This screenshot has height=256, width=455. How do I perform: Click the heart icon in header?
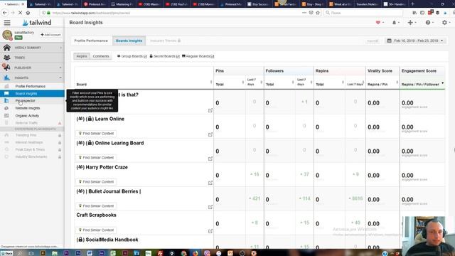(x=378, y=23)
